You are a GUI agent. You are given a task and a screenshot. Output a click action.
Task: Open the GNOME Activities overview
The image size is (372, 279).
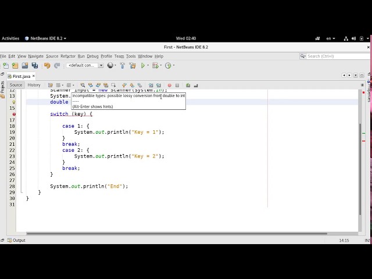tap(10, 38)
